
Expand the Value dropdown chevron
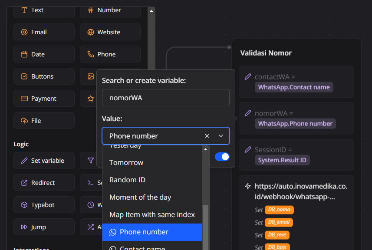221,136
